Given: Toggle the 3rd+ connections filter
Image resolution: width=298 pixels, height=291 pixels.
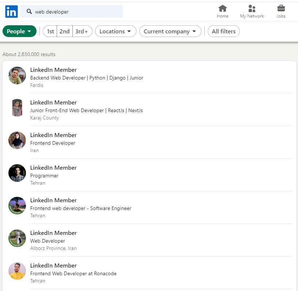Looking at the screenshot, I should point(82,31).
